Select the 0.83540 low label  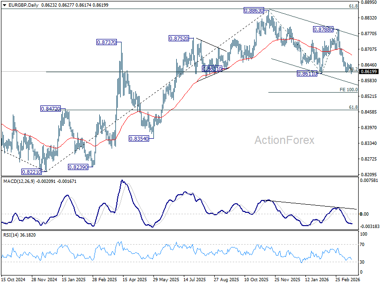coord(139,139)
